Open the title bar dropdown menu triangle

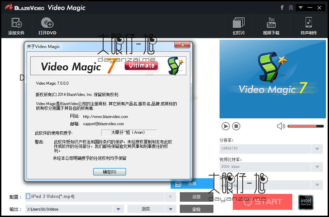pos(300,8)
